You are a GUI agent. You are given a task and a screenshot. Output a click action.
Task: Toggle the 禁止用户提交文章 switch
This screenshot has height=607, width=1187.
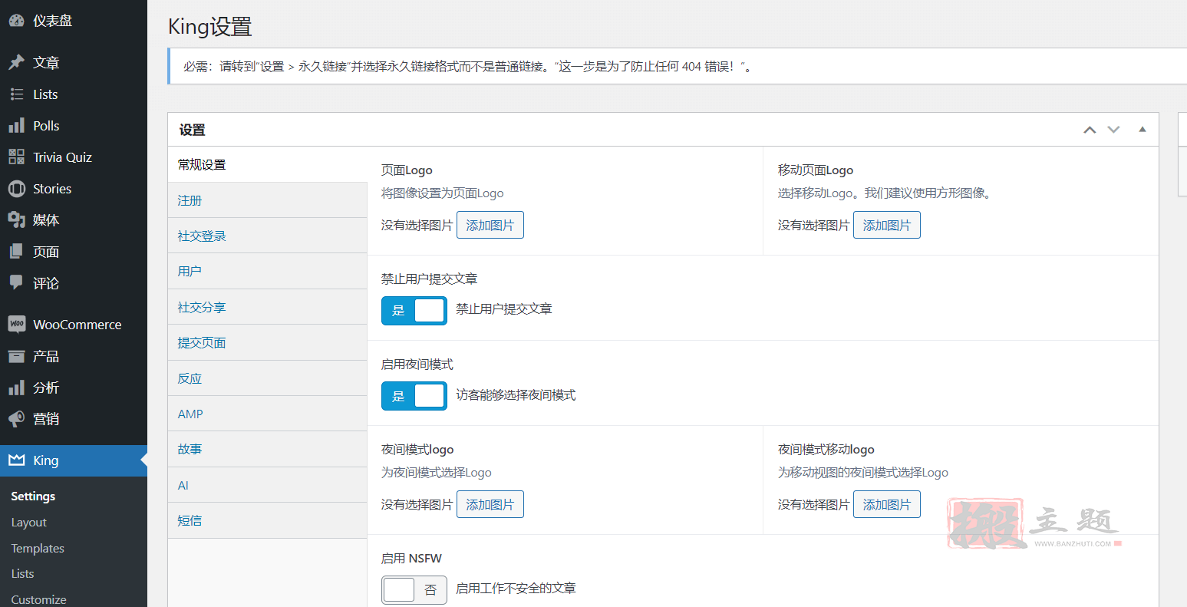pyautogui.click(x=414, y=311)
